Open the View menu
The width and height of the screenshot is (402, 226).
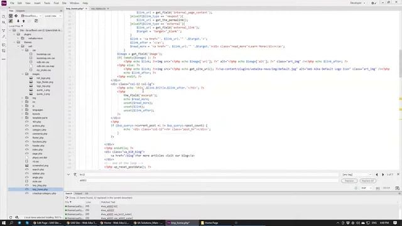point(28,3)
